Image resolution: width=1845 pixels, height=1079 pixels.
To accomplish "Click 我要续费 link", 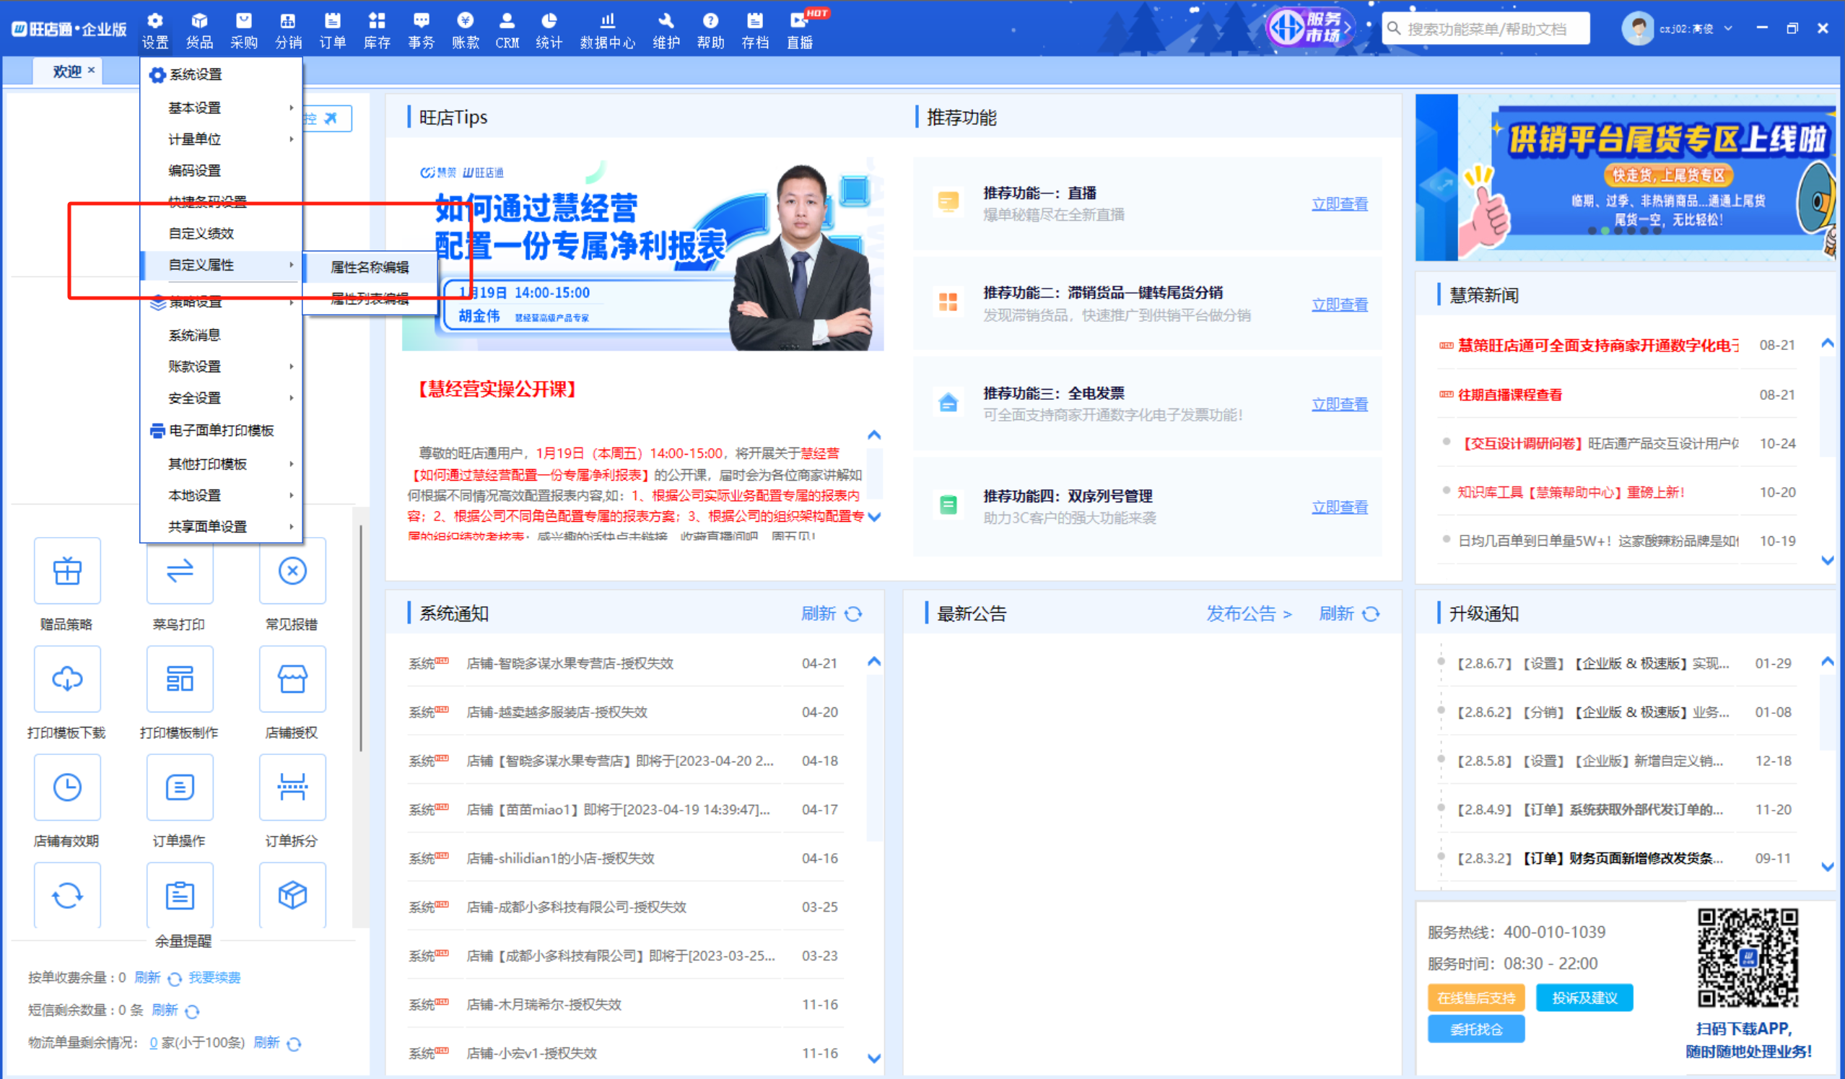I will tap(214, 977).
